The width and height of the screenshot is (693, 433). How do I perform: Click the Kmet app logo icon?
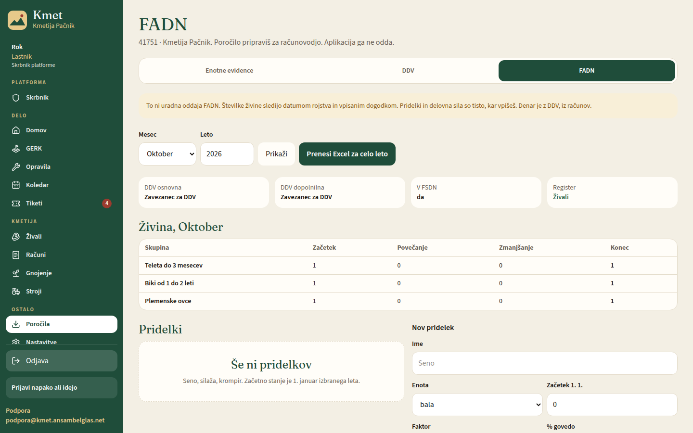[17, 20]
